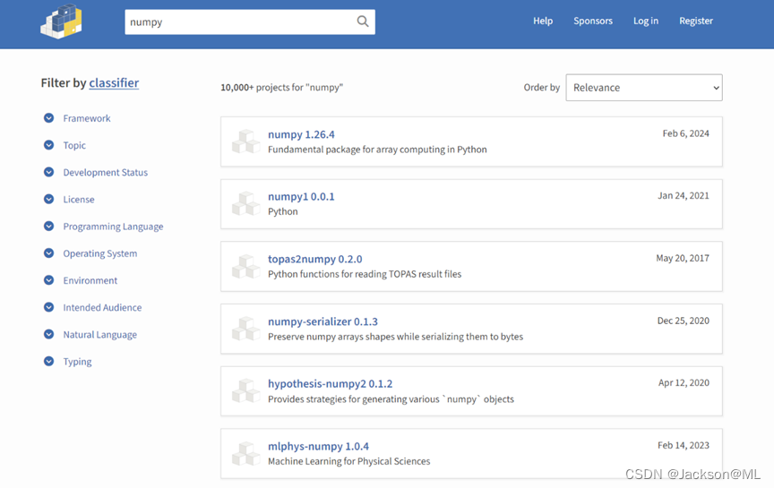This screenshot has height=488, width=774.
Task: Click Log in in the header
Action: [646, 21]
